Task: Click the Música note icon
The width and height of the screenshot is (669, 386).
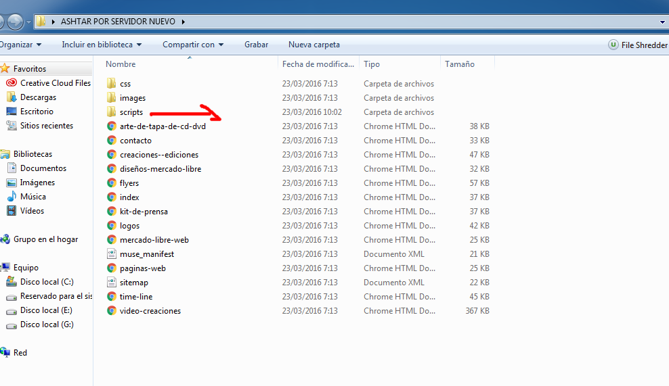Action: (12, 197)
